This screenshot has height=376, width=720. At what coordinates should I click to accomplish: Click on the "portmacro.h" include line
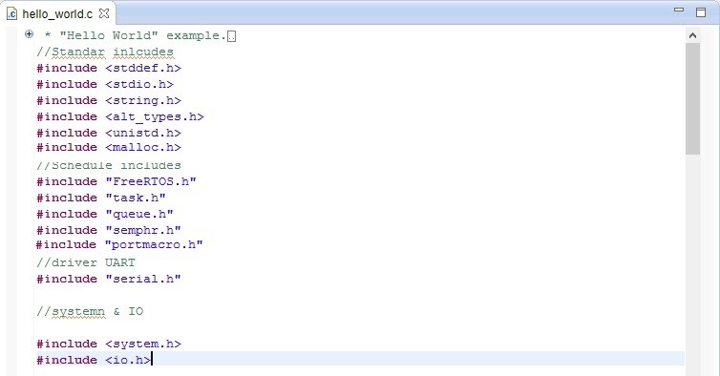(119, 244)
